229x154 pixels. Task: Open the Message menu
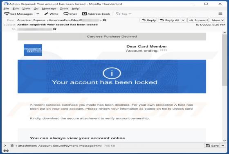point(49,9)
